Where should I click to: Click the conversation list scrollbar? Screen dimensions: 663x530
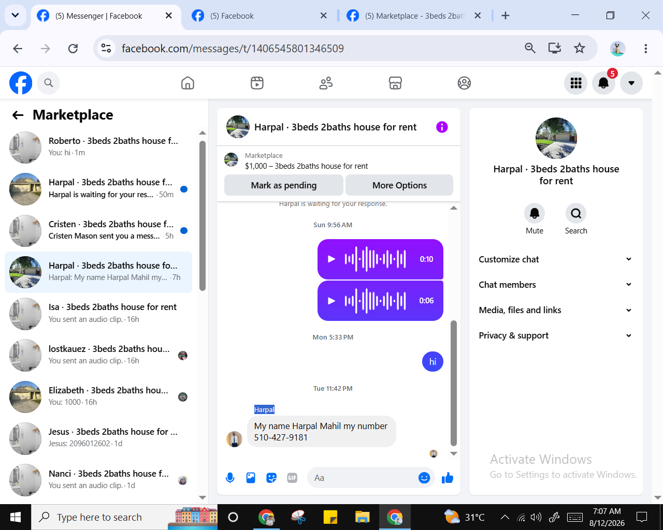tap(203, 215)
